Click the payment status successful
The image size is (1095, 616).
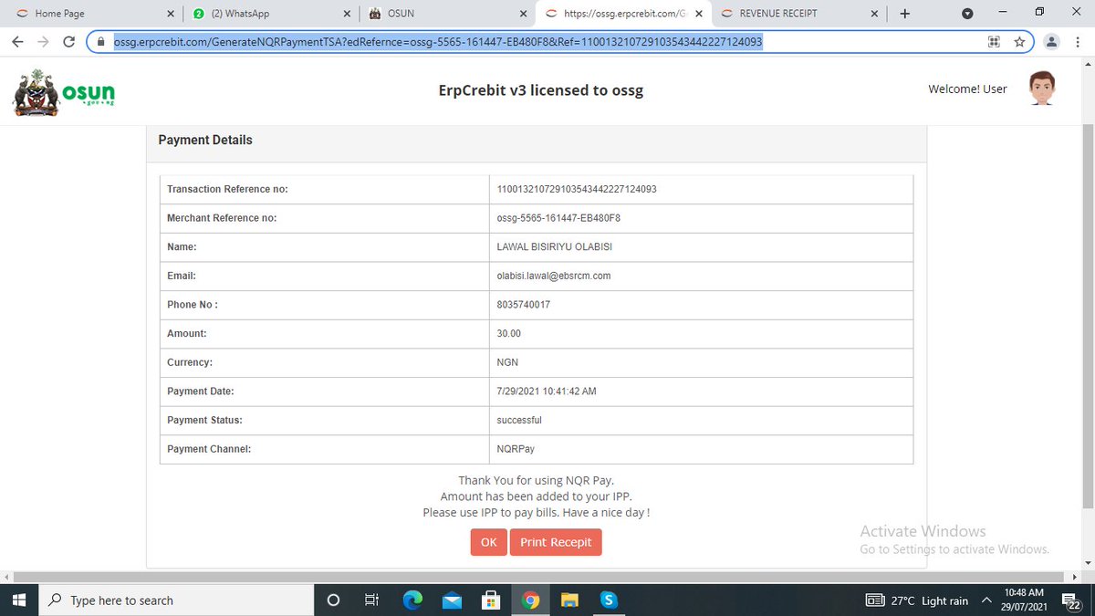click(x=519, y=420)
